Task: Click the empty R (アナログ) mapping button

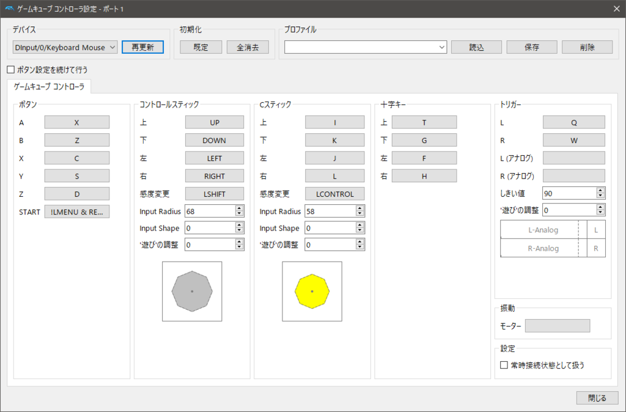Action: tap(573, 176)
